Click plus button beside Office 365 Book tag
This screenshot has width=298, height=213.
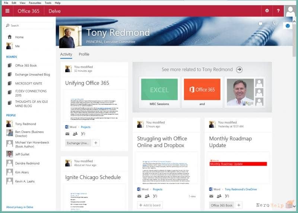(239, 205)
